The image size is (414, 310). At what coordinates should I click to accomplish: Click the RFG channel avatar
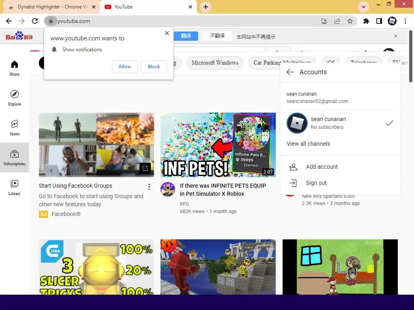point(168,189)
